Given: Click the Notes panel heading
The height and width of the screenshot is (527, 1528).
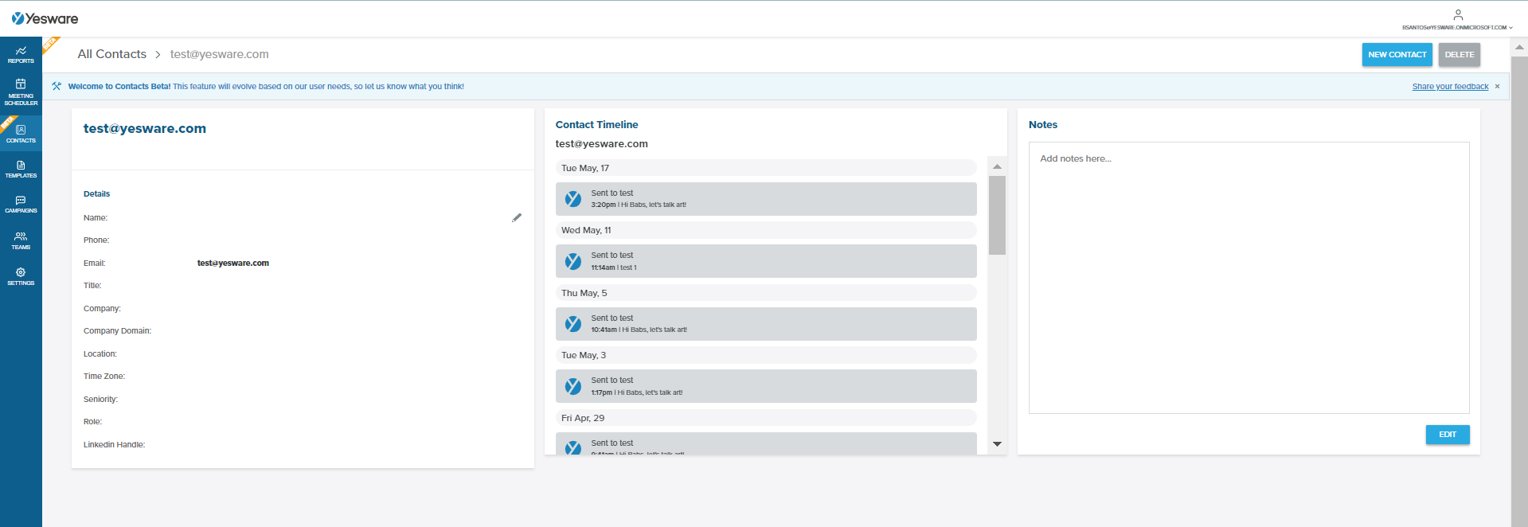Looking at the screenshot, I should pos(1043,125).
